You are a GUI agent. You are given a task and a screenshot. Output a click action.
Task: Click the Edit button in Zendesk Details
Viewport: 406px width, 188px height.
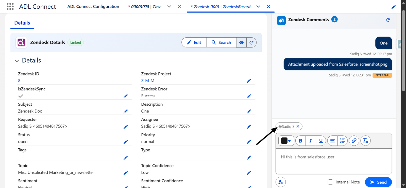click(x=194, y=42)
